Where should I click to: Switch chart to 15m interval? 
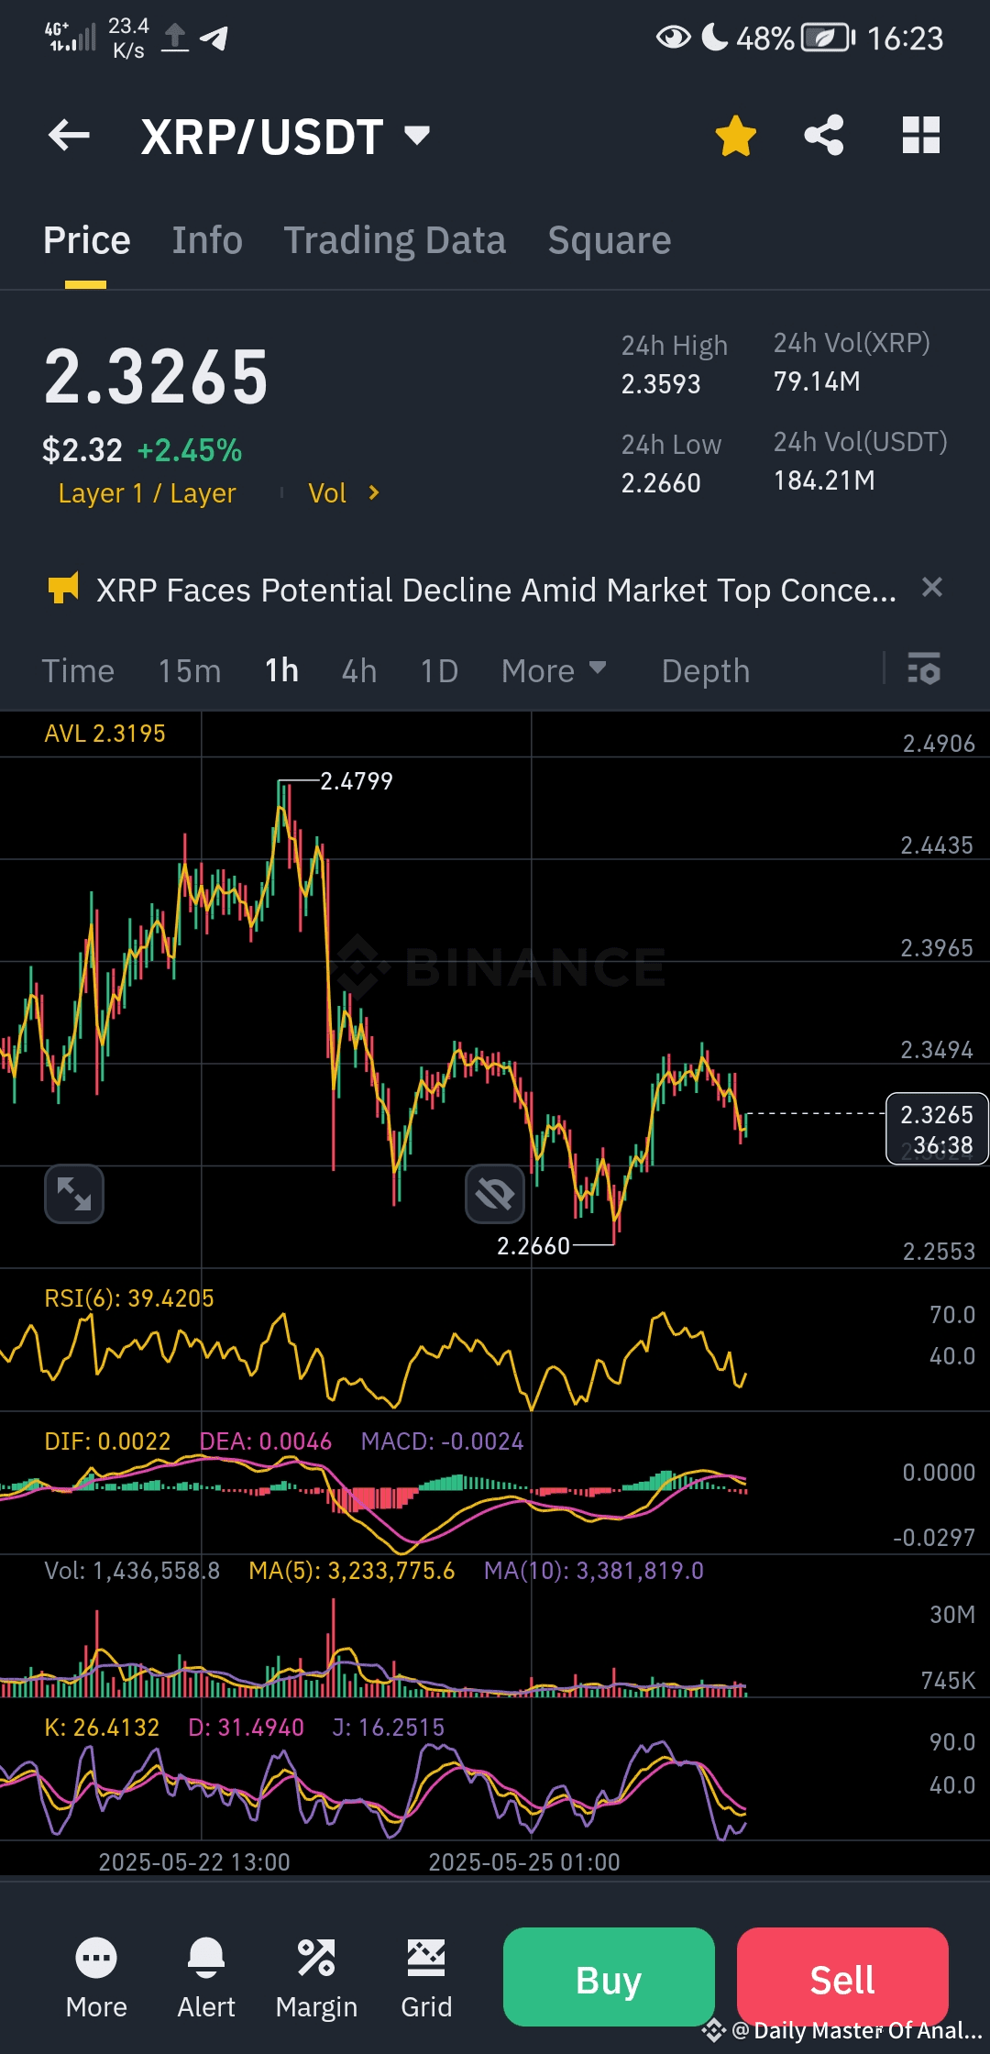pyautogui.click(x=190, y=671)
